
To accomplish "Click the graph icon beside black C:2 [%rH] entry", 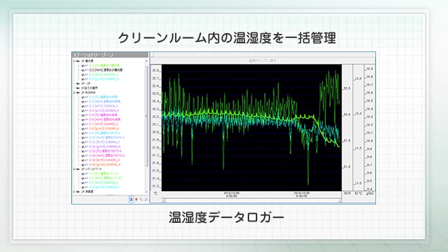I will coord(86,70).
